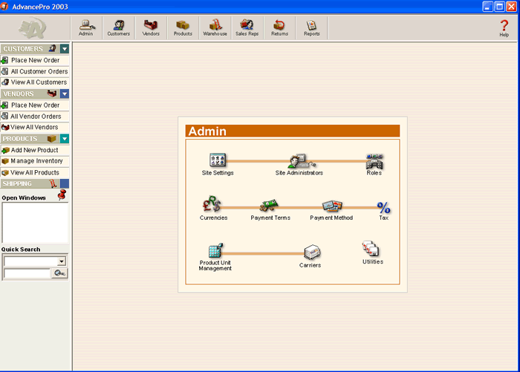
Task: Open All Vendor Orders
Action: (34, 117)
